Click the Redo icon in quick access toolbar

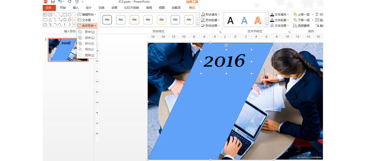pos(70,2)
